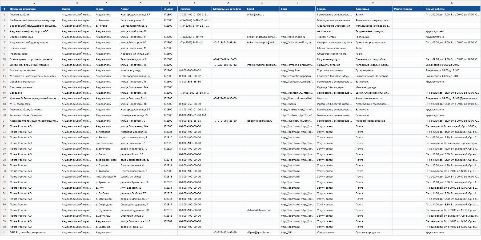This screenshot has width=481, height=240.
Task: Click the site cell "http://hoteleridan.ru"
Action: (x=297, y=37)
